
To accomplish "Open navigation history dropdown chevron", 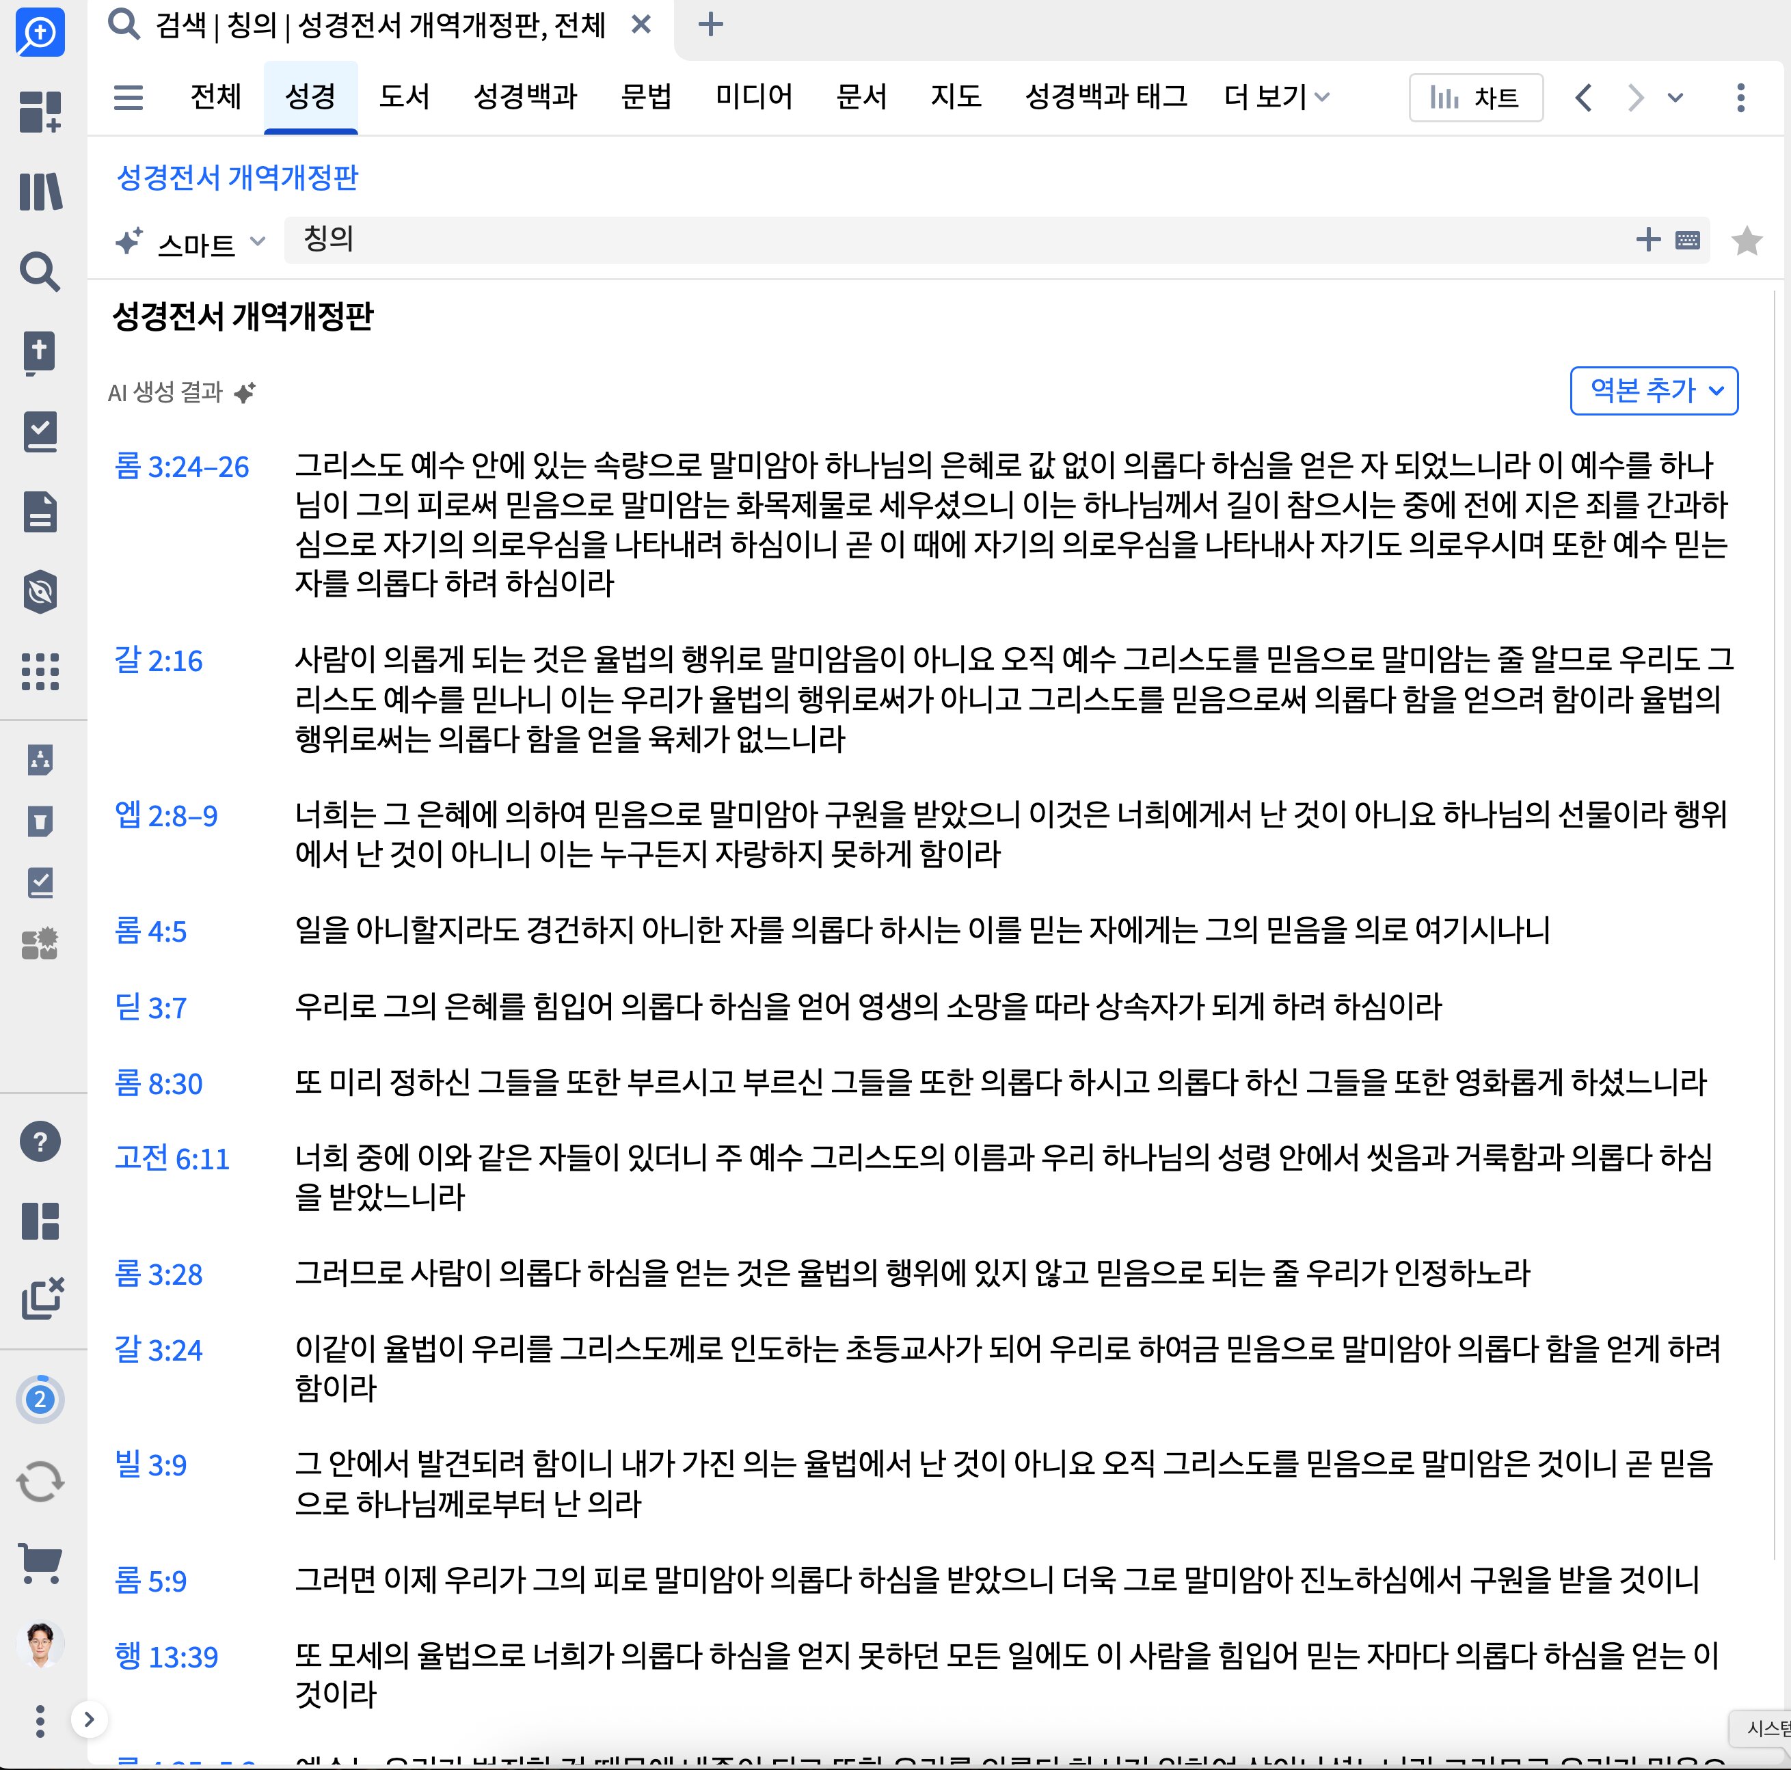I will coord(1675,97).
